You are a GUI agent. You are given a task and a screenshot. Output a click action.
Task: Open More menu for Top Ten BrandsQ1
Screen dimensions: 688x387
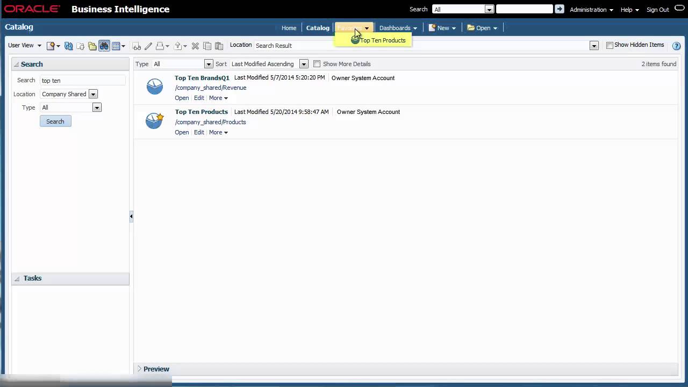click(218, 98)
